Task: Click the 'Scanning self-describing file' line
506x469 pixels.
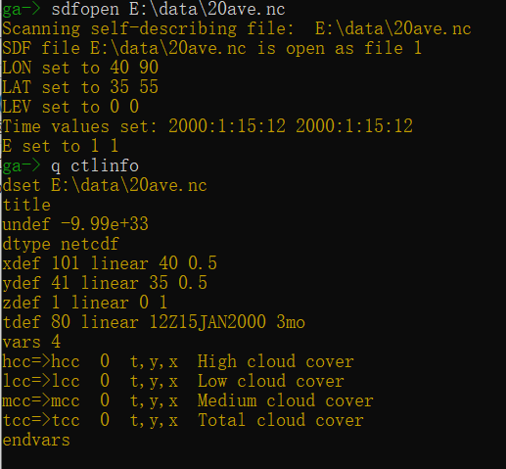Action: tap(237, 28)
